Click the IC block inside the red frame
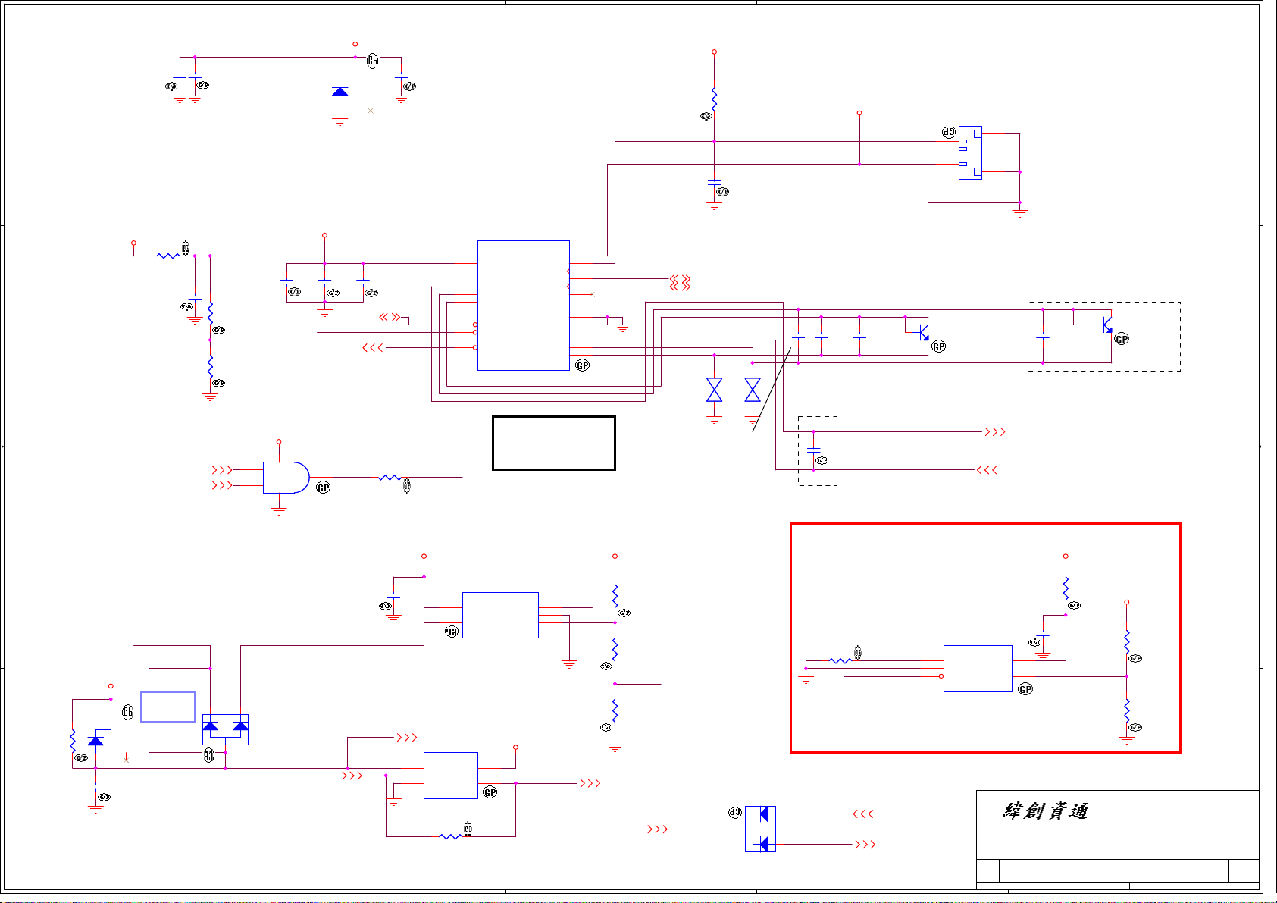1277x903 pixels. click(x=978, y=669)
